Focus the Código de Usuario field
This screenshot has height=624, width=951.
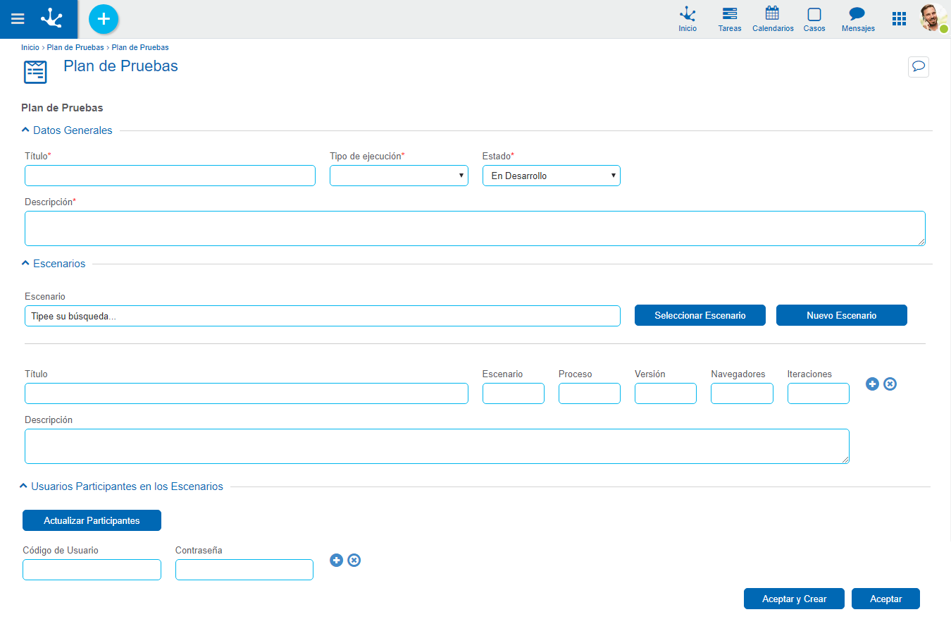pyautogui.click(x=92, y=570)
